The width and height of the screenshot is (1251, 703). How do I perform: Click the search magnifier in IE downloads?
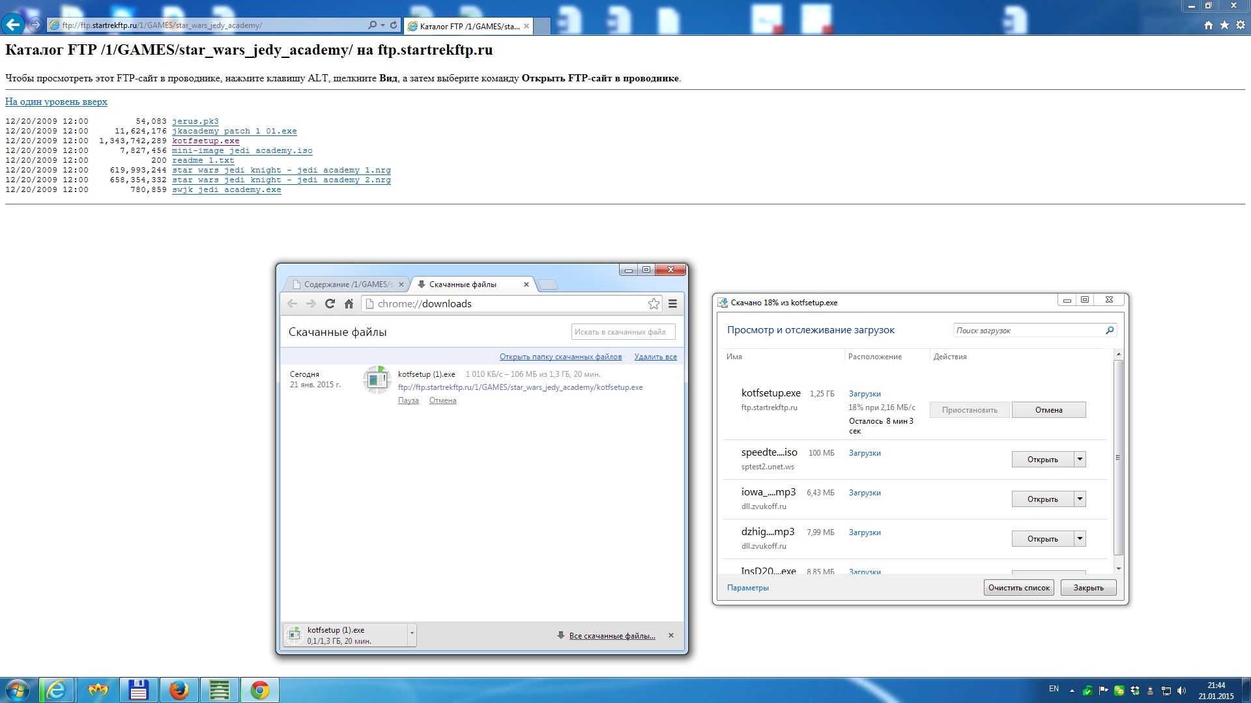coord(1110,331)
